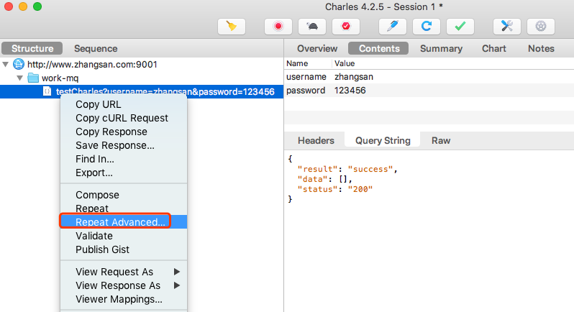Open the Overview tab
The height and width of the screenshot is (312, 574).
coord(317,48)
